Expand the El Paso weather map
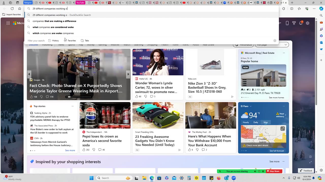This screenshot has width=325, height=182. click(282, 129)
